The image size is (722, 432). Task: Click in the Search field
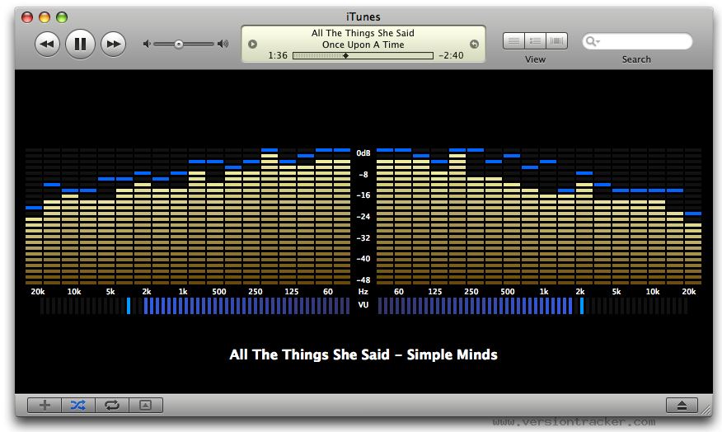click(x=637, y=41)
